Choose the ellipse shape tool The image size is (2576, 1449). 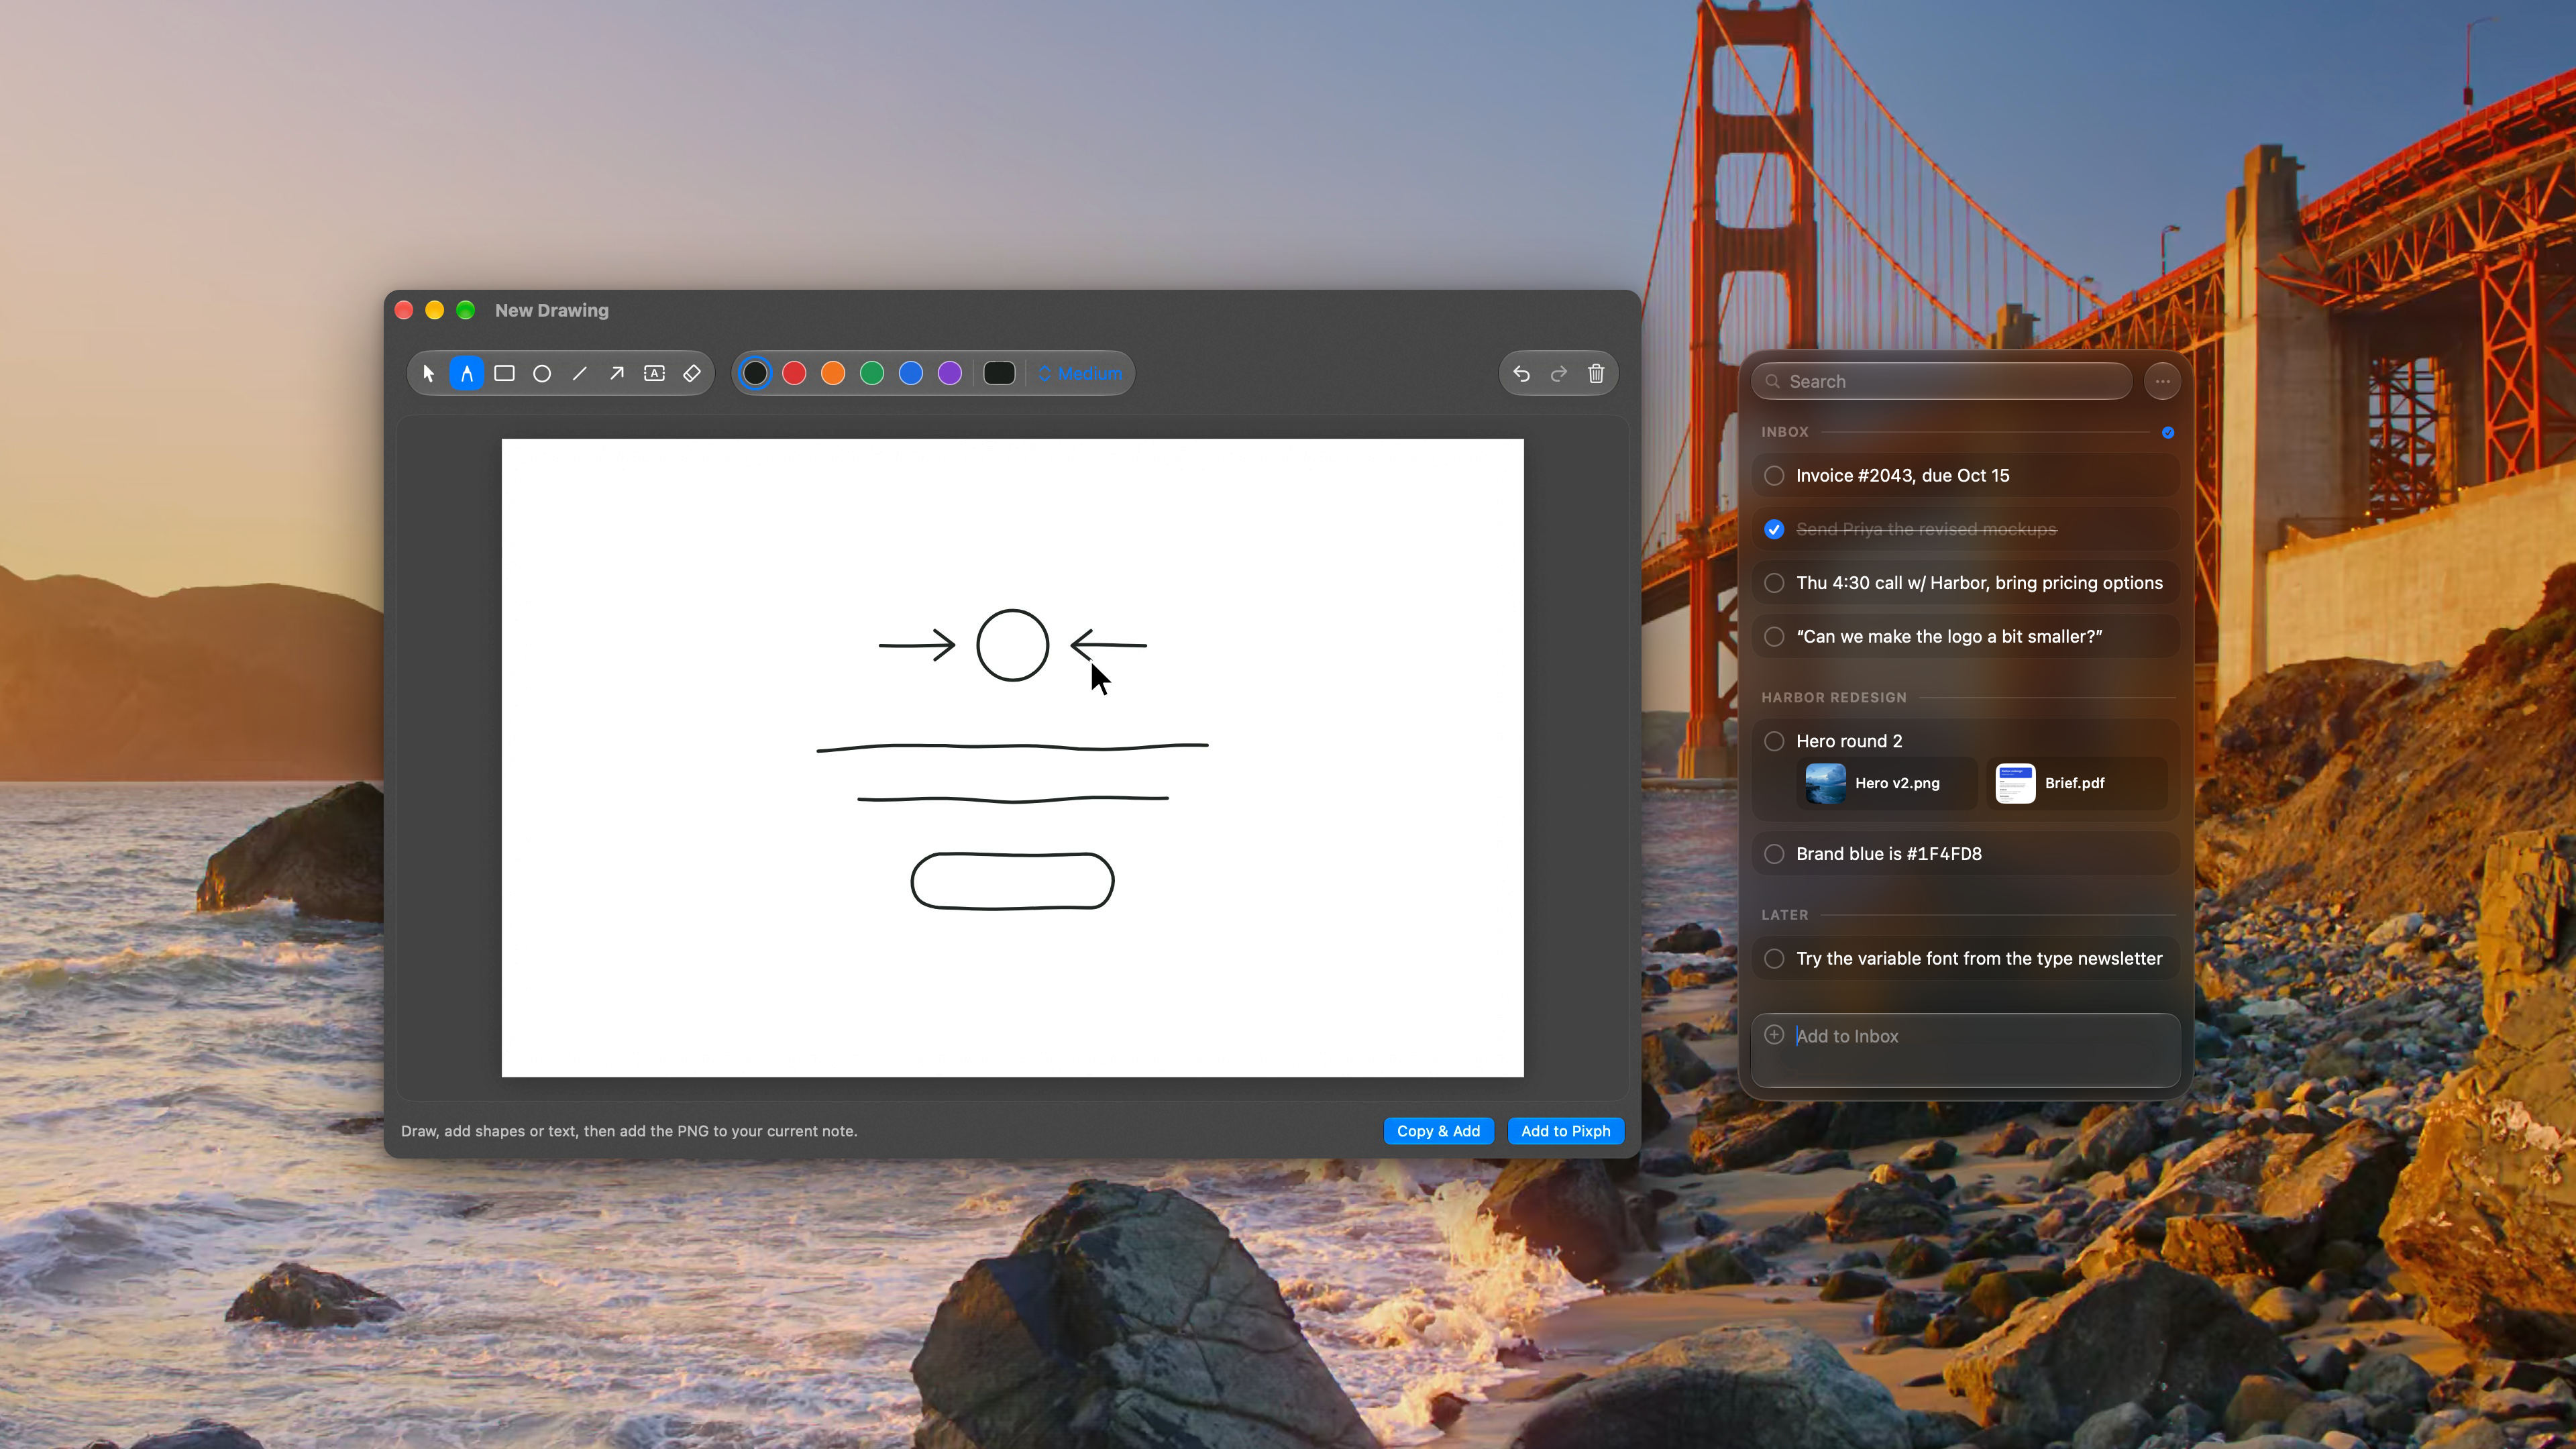point(542,373)
